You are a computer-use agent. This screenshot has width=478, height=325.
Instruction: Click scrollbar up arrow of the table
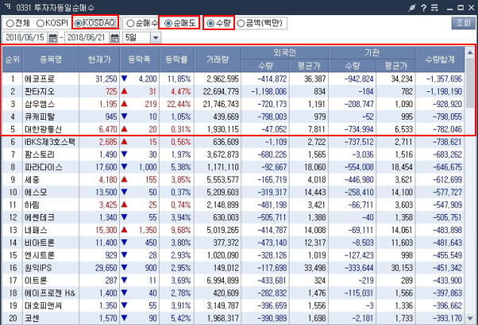[x=470, y=52]
